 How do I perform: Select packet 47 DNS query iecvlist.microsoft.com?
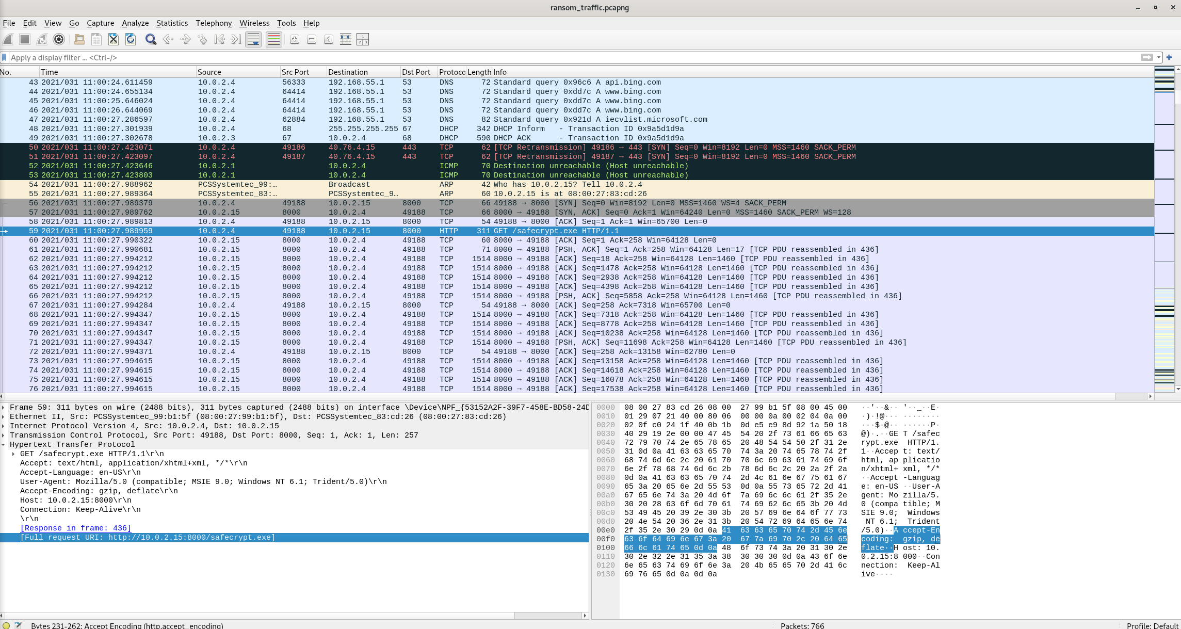(x=577, y=119)
